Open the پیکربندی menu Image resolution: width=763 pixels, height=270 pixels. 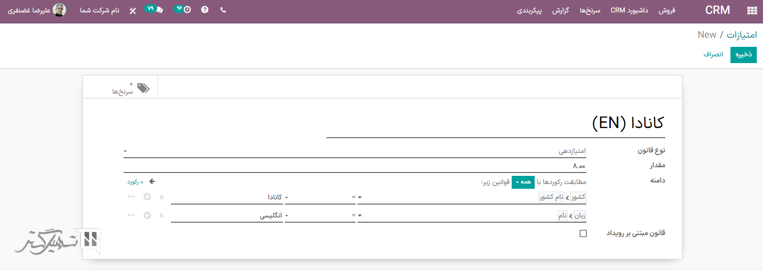529,11
